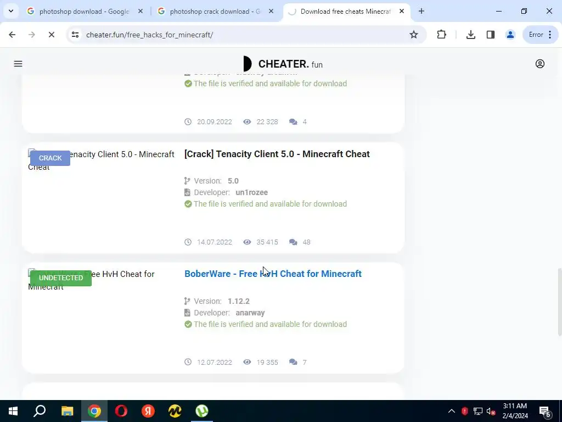Go forward one page

point(31,35)
